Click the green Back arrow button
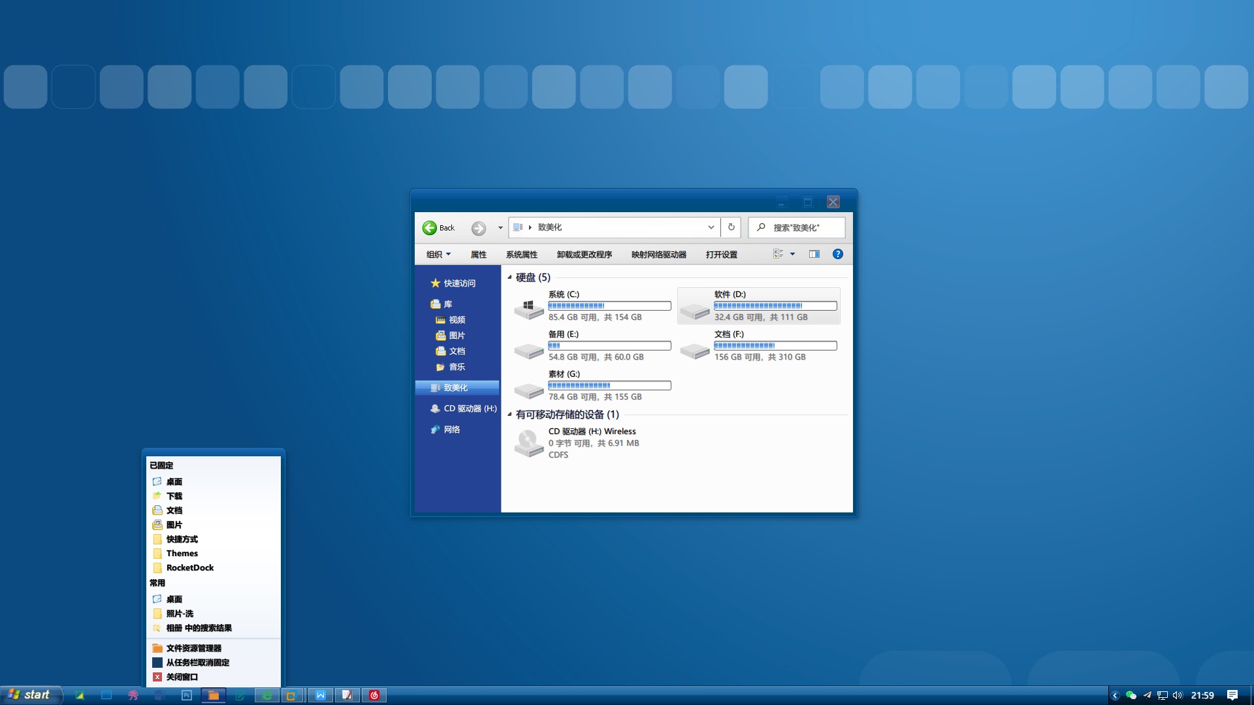Screen dimensions: 1254x705 coord(429,228)
